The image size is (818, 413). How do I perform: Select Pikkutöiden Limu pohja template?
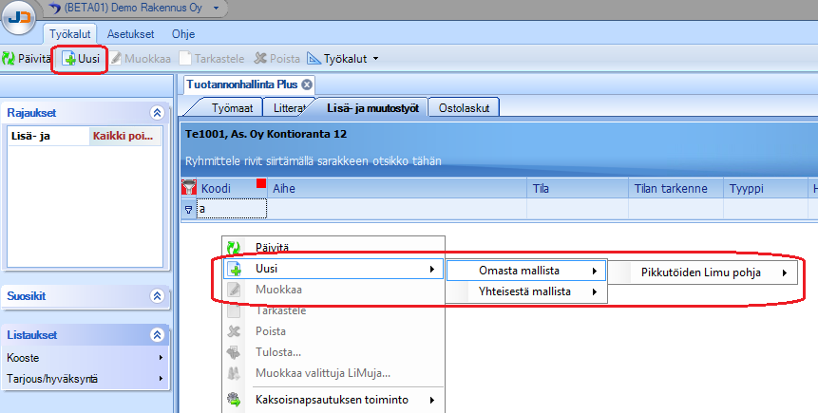[x=706, y=272]
